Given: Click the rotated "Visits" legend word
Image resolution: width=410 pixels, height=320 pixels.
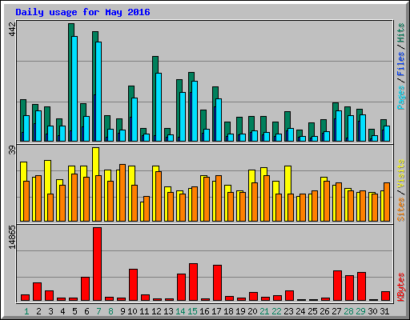Looking at the screenshot, I should (x=401, y=174).
